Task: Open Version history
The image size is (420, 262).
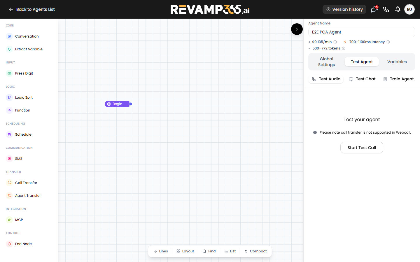Action: point(344,9)
